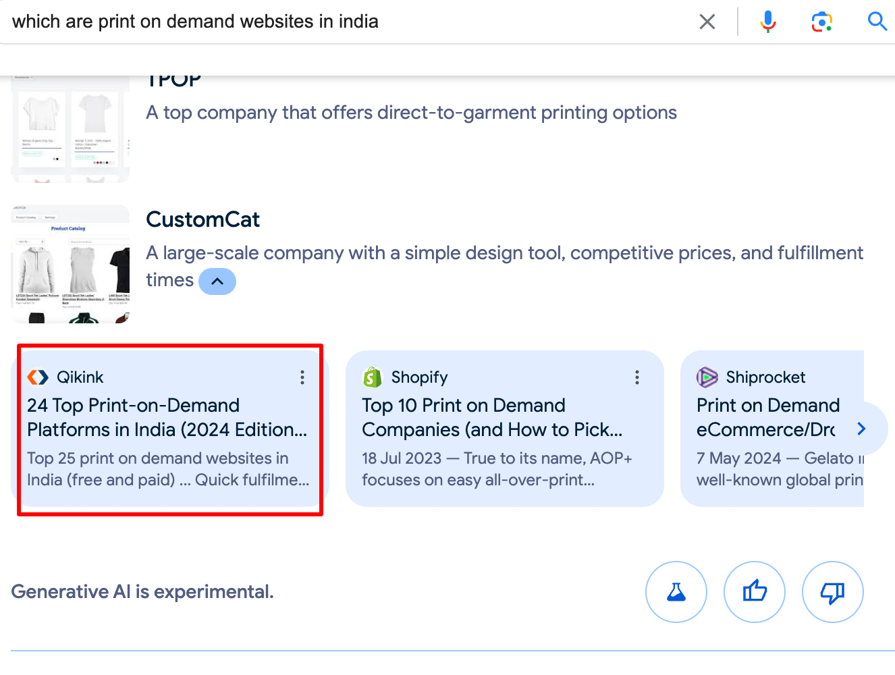Open Labs flask feedback icon
Image resolution: width=895 pixels, height=675 pixels.
click(676, 592)
